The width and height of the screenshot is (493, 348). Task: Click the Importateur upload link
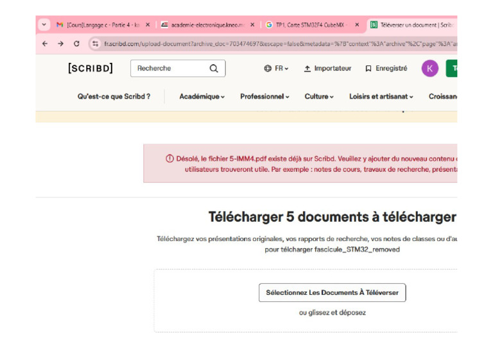pos(327,69)
